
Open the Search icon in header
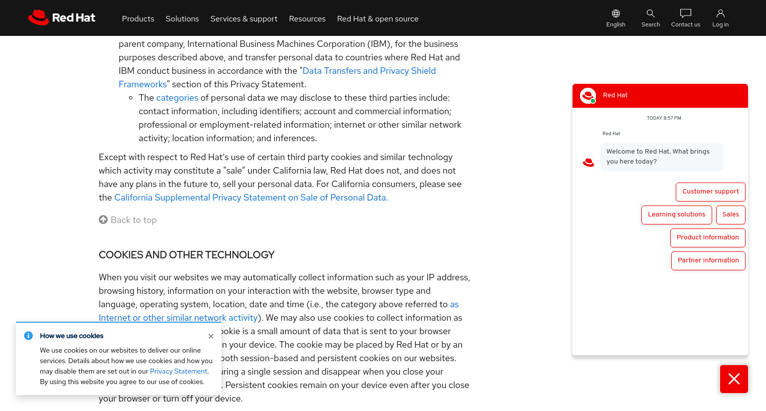(650, 18)
